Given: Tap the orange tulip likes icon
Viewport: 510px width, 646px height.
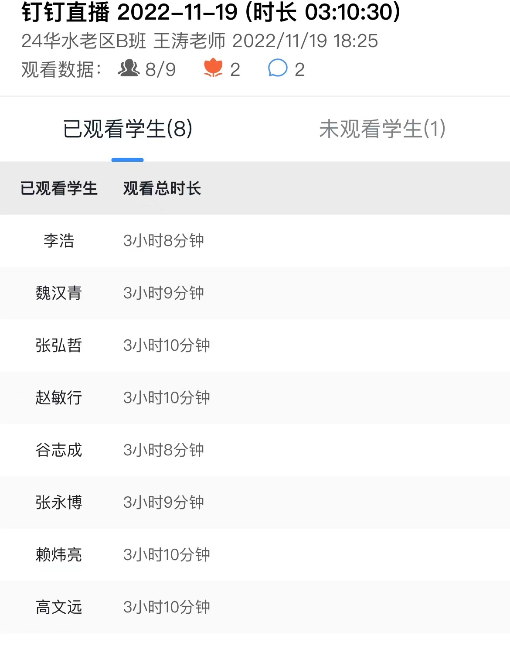Looking at the screenshot, I should [x=213, y=68].
